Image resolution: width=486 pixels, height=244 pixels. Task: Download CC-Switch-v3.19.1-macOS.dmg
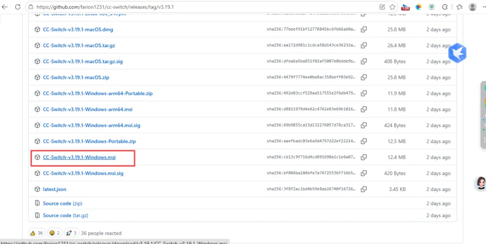[78, 30]
